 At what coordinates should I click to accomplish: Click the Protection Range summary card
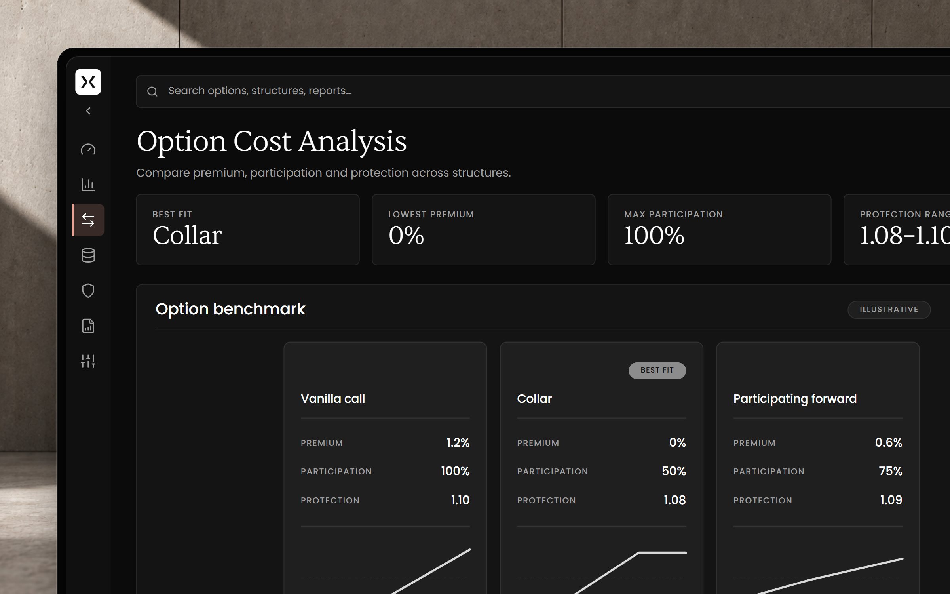[897, 229]
